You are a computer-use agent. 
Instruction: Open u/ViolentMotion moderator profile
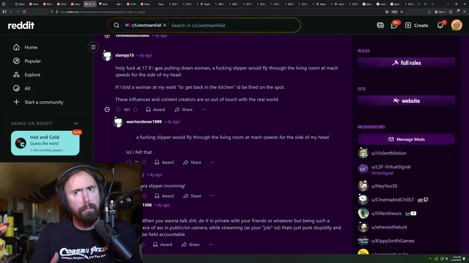(x=388, y=153)
